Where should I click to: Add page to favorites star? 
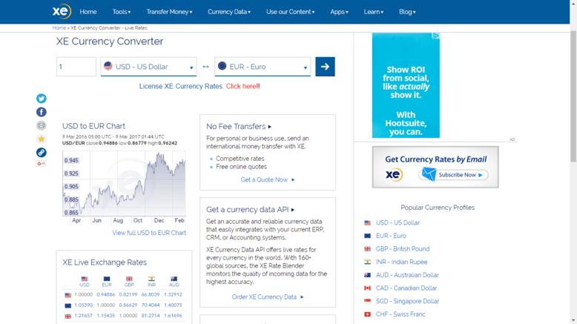[x=42, y=139]
